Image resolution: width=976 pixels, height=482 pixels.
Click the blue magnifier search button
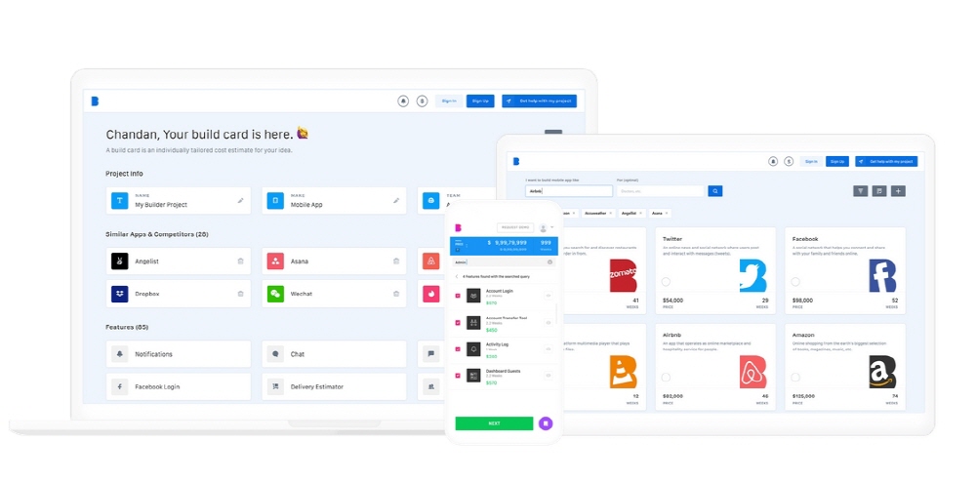(x=715, y=191)
